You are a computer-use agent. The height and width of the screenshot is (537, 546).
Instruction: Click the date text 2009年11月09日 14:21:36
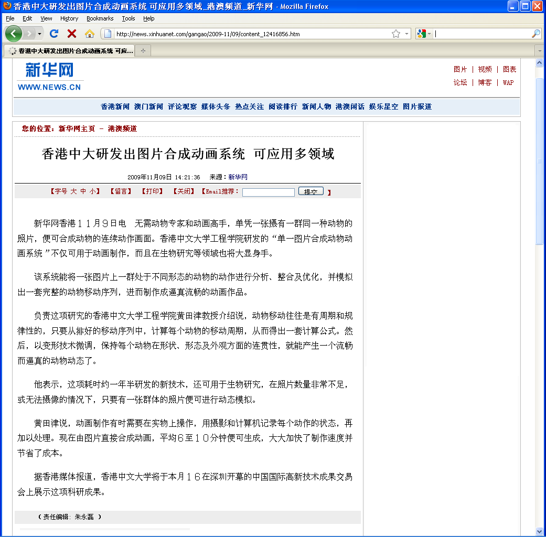tap(164, 177)
